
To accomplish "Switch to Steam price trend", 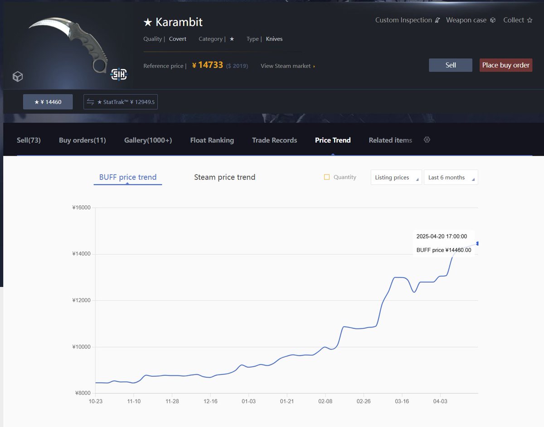I will tap(225, 177).
